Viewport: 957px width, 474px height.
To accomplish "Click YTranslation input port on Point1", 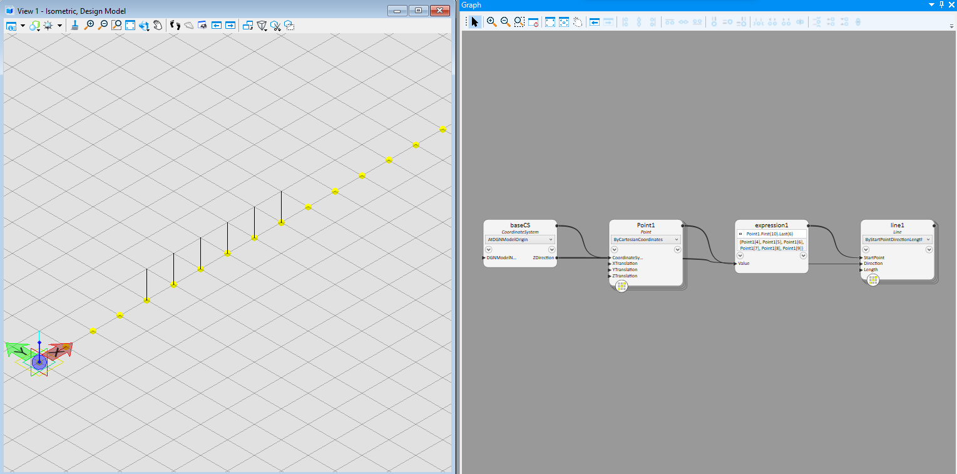I will click(610, 270).
